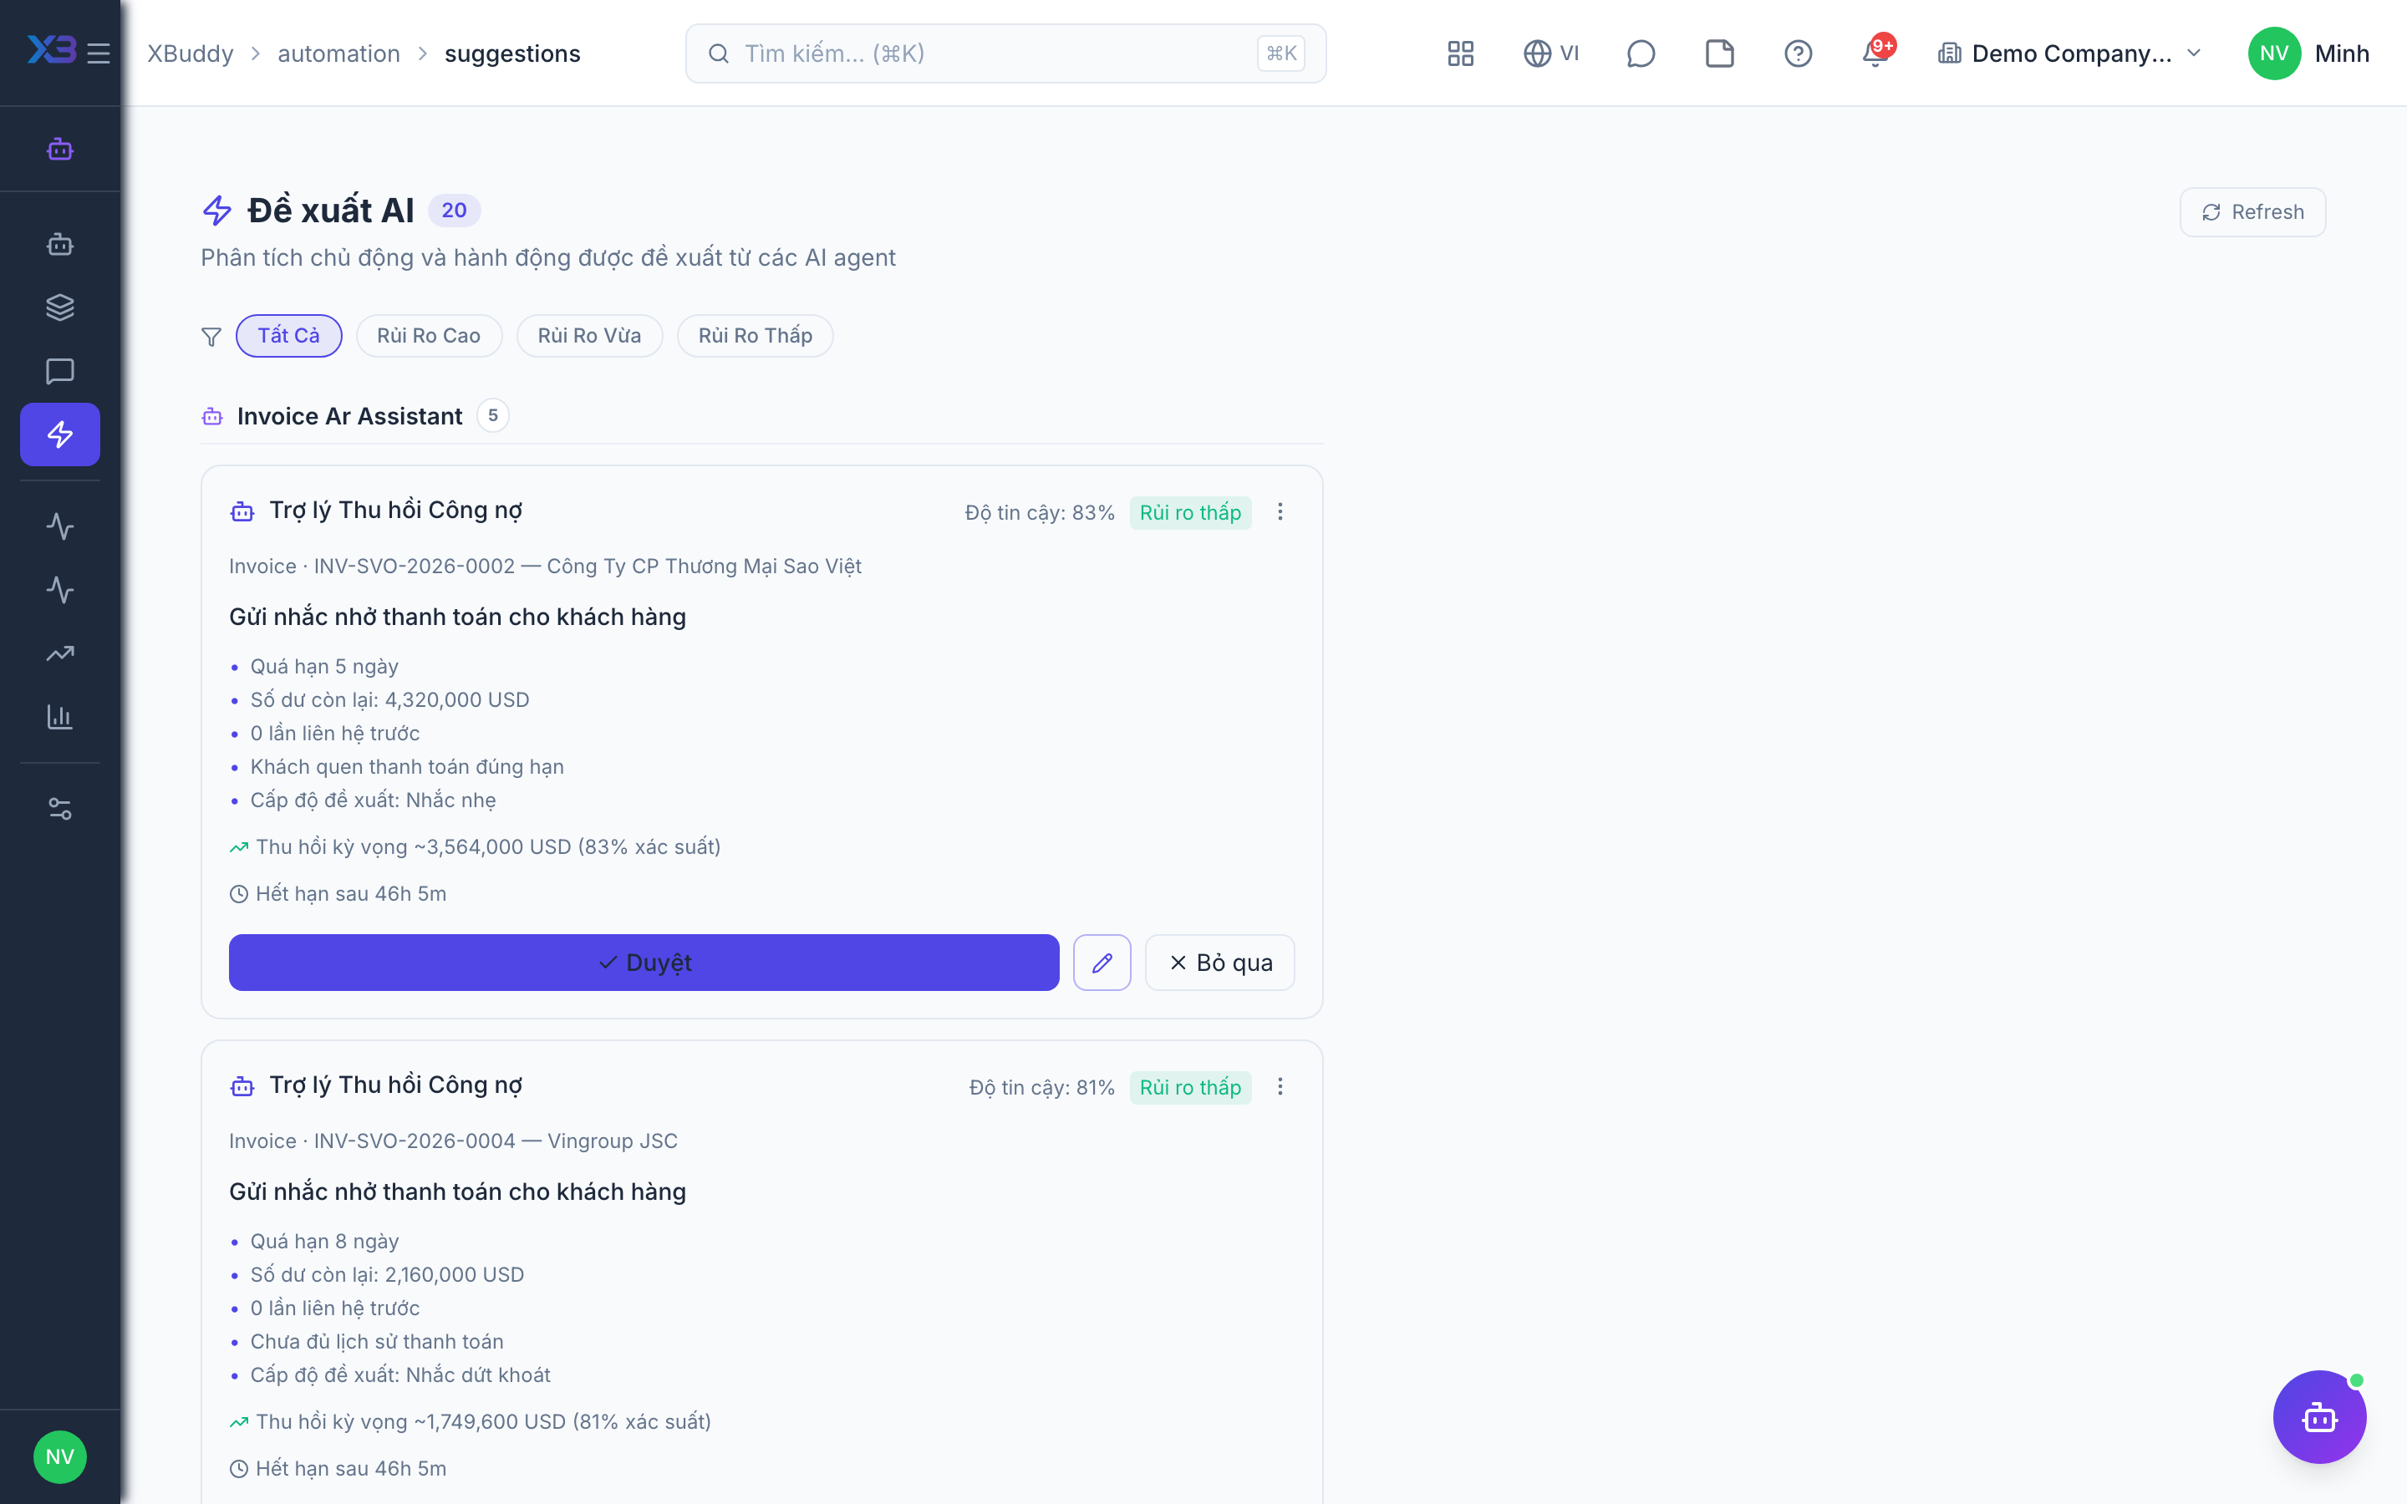Image resolution: width=2407 pixels, height=1504 pixels.
Task: Select the Rủi Ro Vừa filter
Action: (589, 335)
